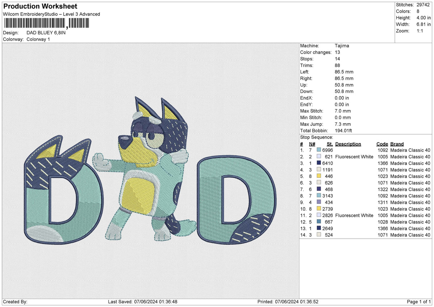434x307 pixels.
Task: Select the navy swatch in stop row 3
Action: 319,163
